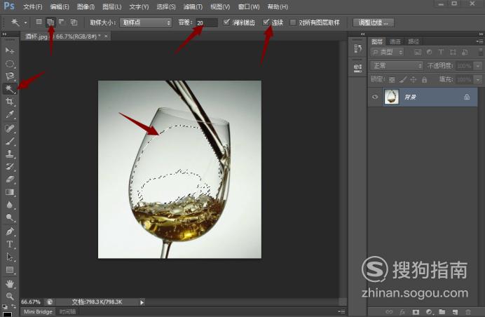485x317 pixels.
Task: Open the 类型 layer filter type dropdown
Action: 388,52
